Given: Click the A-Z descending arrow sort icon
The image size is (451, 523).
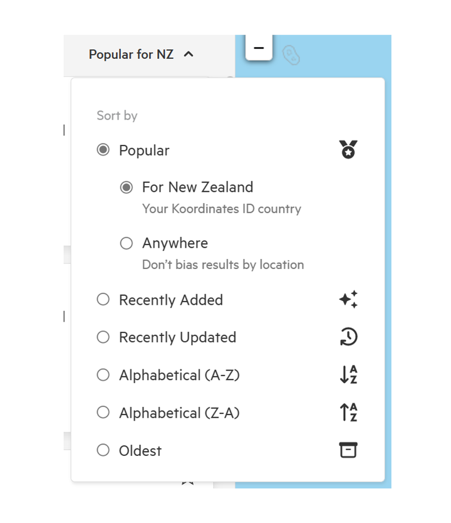Looking at the screenshot, I should tap(348, 374).
